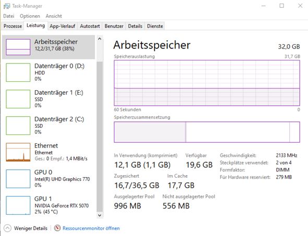Click the Ressourcenmonitor gauge icon
This screenshot has height=236, width=308.
[57, 228]
